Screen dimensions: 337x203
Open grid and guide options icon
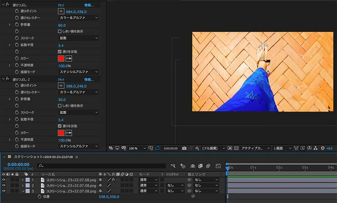pyautogui.click(x=150, y=148)
